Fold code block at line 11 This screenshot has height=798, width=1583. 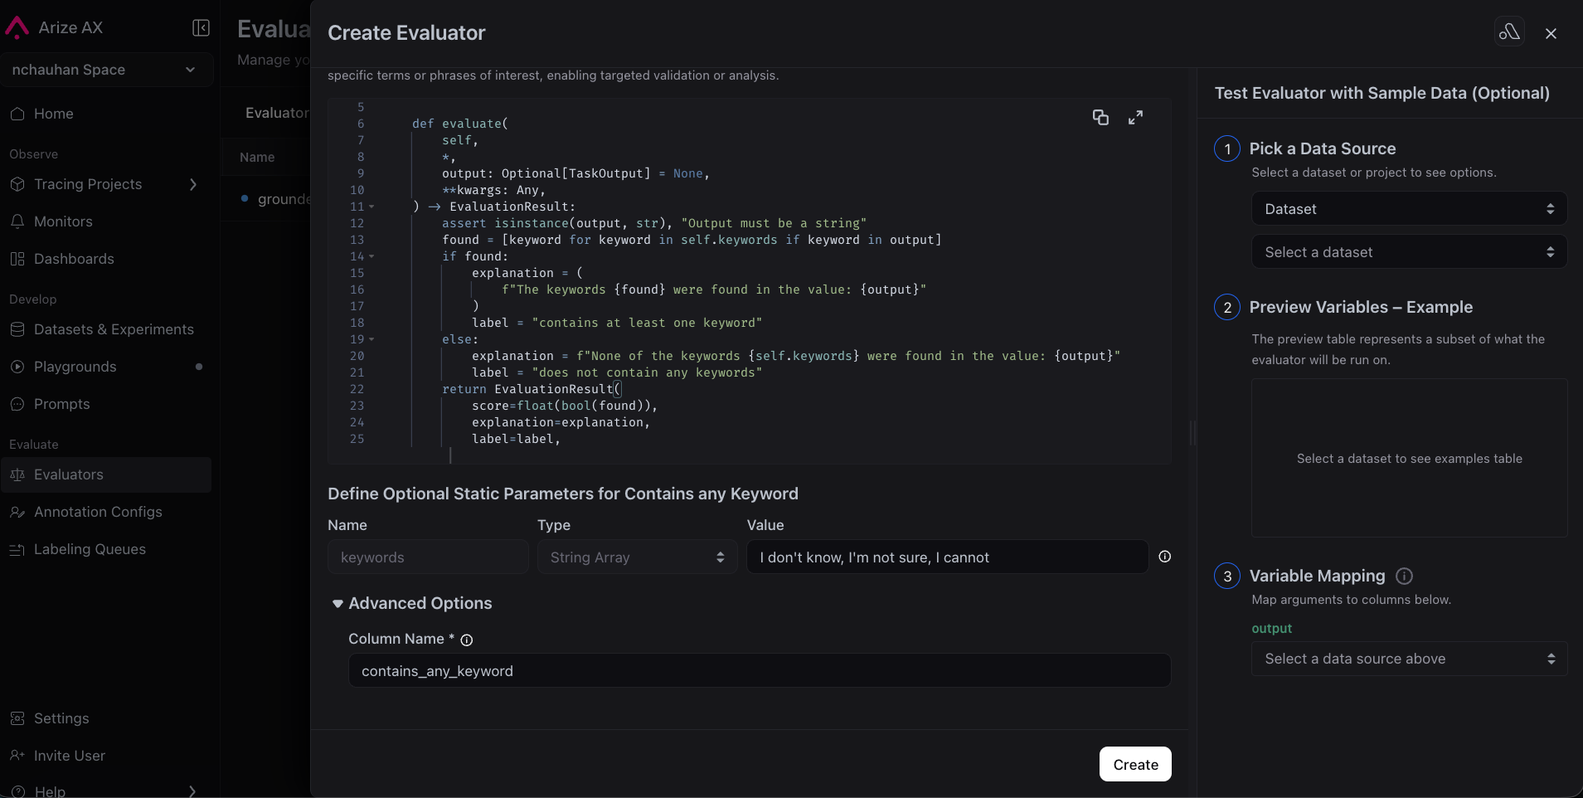[371, 207]
